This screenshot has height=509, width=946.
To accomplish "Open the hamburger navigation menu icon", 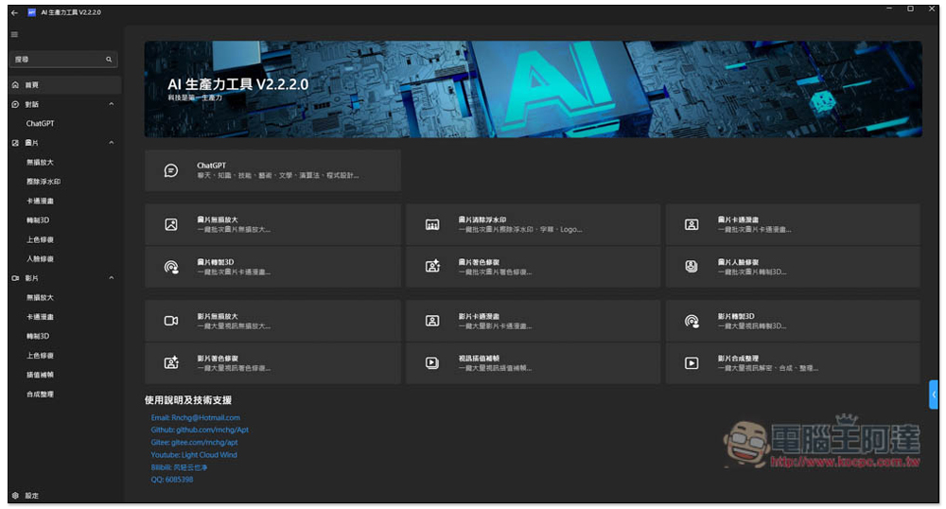I will click(14, 34).
